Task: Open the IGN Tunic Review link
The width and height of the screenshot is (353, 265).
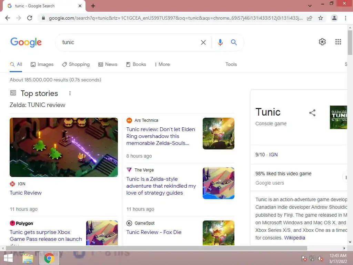Action: (26, 193)
